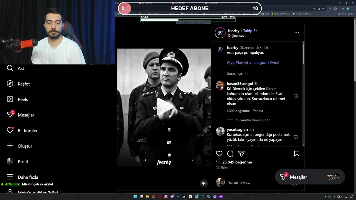The image size is (356, 200).
Task: Open TikTok from the taskbar
Action: [x=184, y=197]
